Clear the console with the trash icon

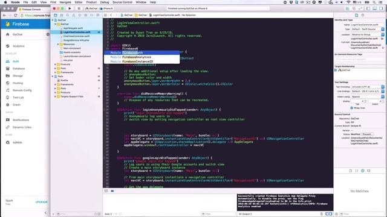click(321, 214)
